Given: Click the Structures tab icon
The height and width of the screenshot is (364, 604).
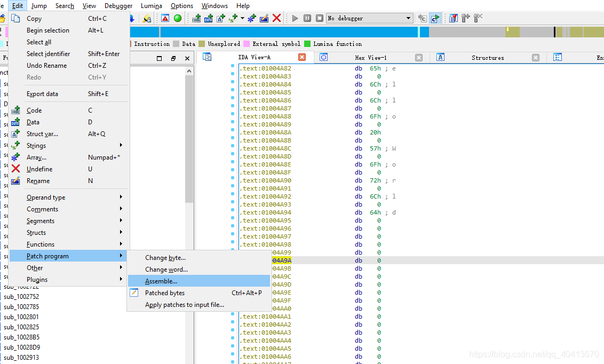Looking at the screenshot, I should tap(440, 58).
